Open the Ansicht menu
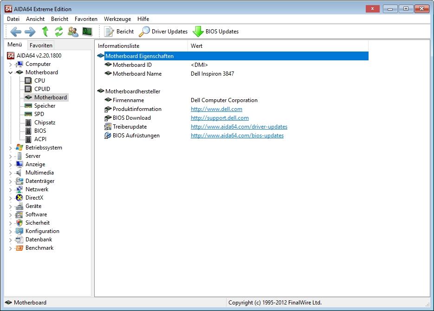The width and height of the screenshot is (434, 311). [x=35, y=19]
